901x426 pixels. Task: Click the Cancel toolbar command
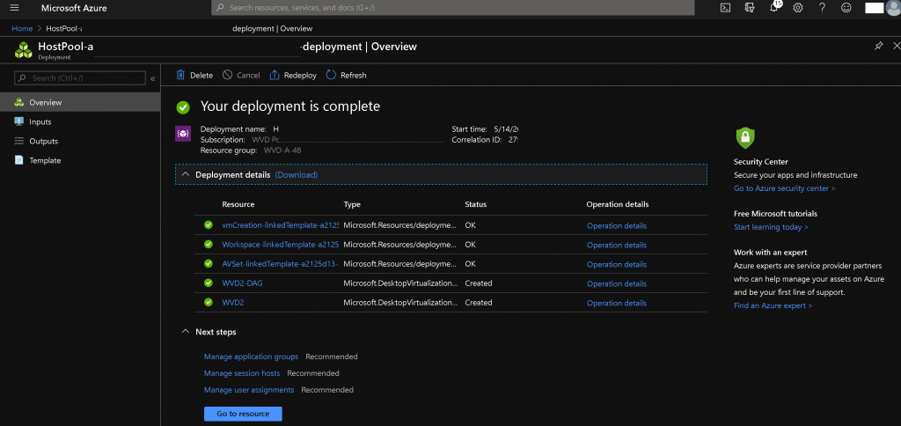tap(241, 76)
